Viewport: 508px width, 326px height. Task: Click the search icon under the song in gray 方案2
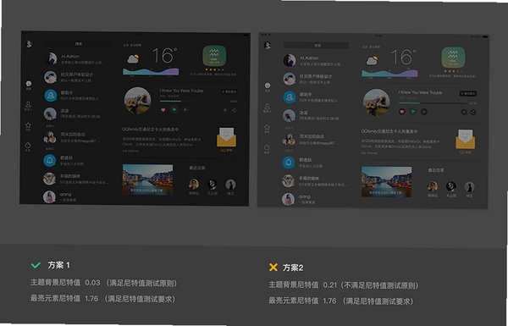[x=464, y=112]
